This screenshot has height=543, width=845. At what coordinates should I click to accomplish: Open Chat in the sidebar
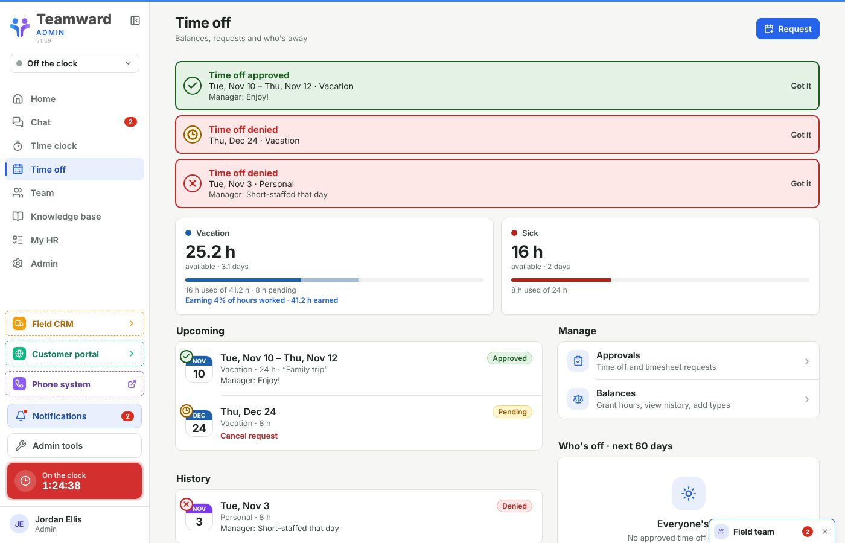coord(74,122)
